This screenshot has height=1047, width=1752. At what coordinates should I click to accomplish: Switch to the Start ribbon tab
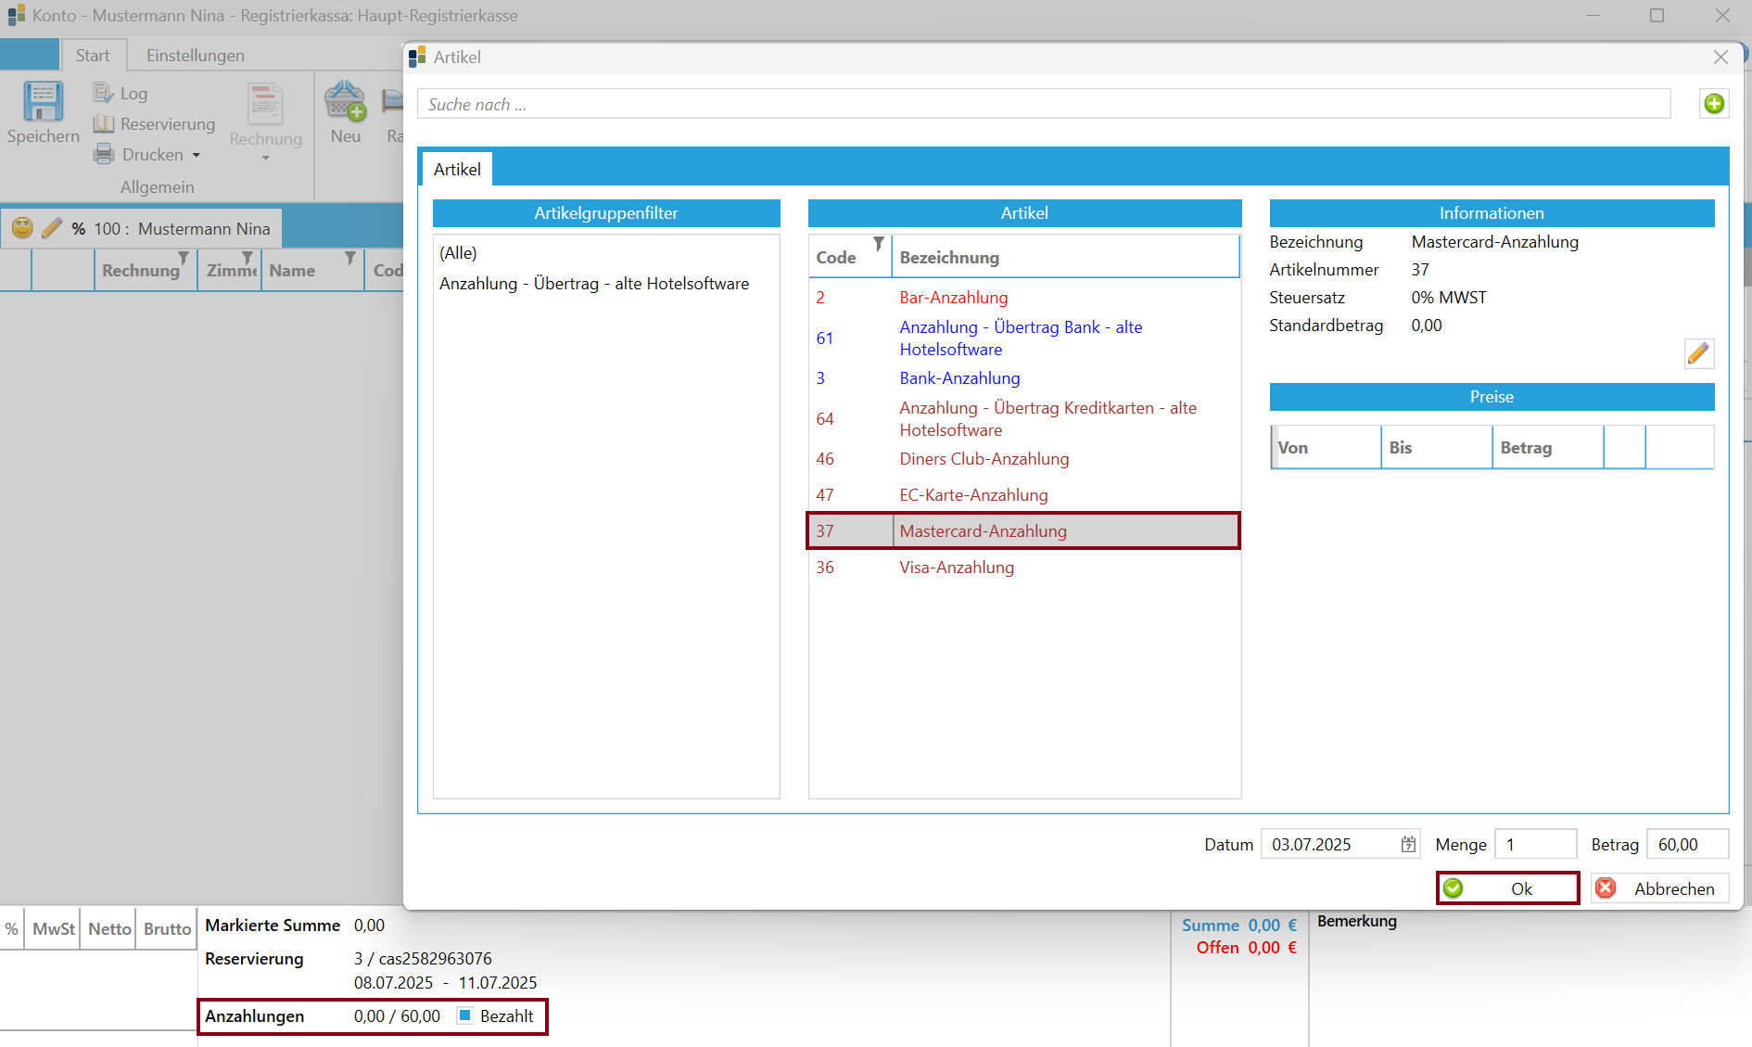(93, 55)
